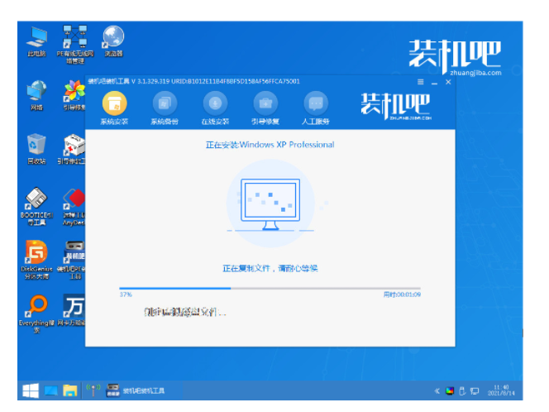The height and width of the screenshot is (412, 549).
Task: Open PE wired/wireless network manager icon
Action: [75, 45]
